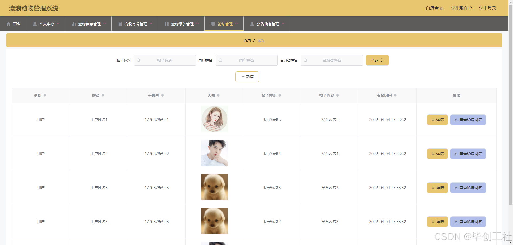Click the bar chart icon beside 宠物信息管理

tap(74, 24)
